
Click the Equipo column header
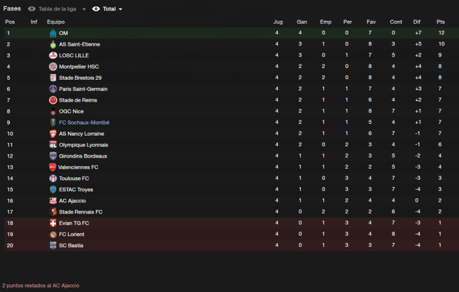point(55,22)
